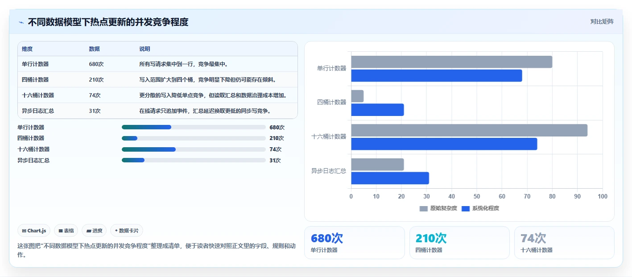Click the chart y-axis label 单行计数器
The height and width of the screenshot is (277, 632).
(331, 68)
